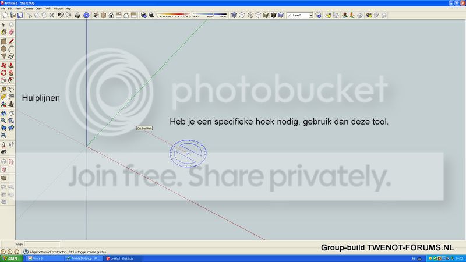Select the Circle tool
Screen dimensions: 466x262
3,49
